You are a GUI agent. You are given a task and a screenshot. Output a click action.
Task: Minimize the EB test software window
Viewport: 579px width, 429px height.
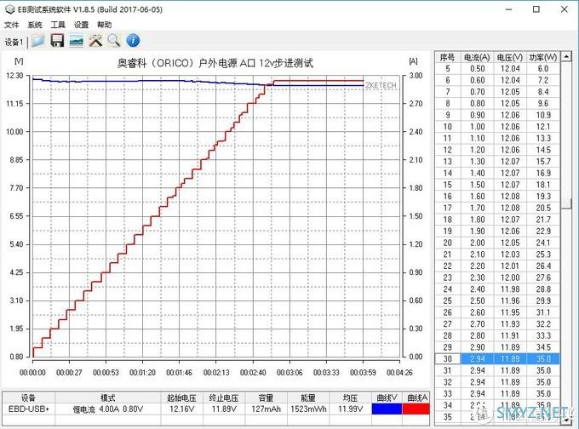pyautogui.click(x=509, y=9)
